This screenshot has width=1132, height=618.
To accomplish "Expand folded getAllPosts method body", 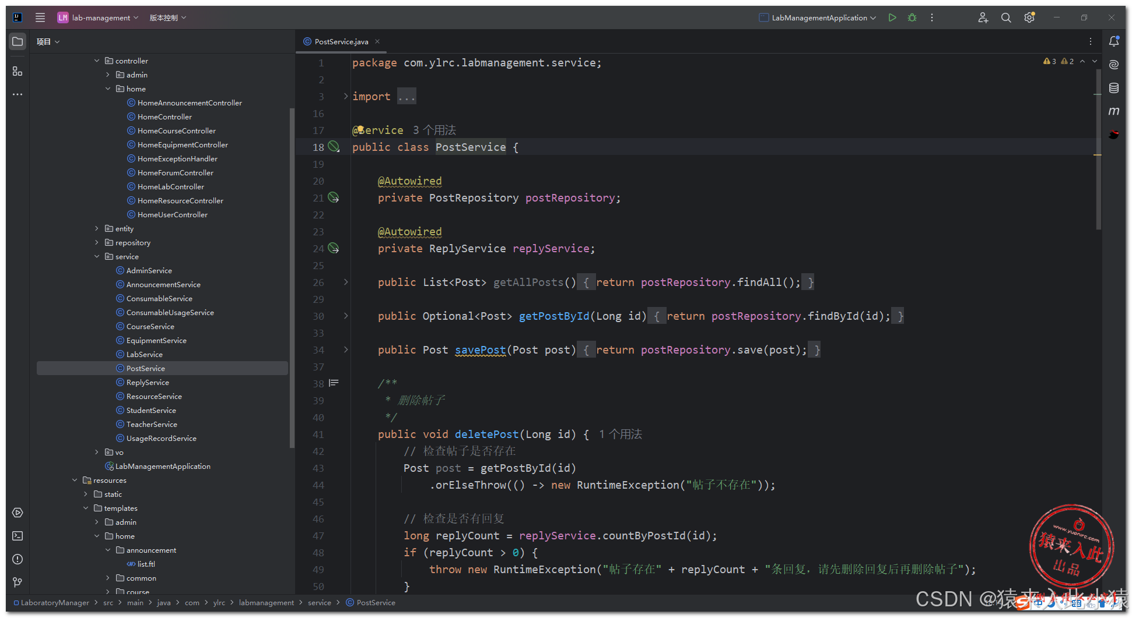I will click(x=346, y=282).
